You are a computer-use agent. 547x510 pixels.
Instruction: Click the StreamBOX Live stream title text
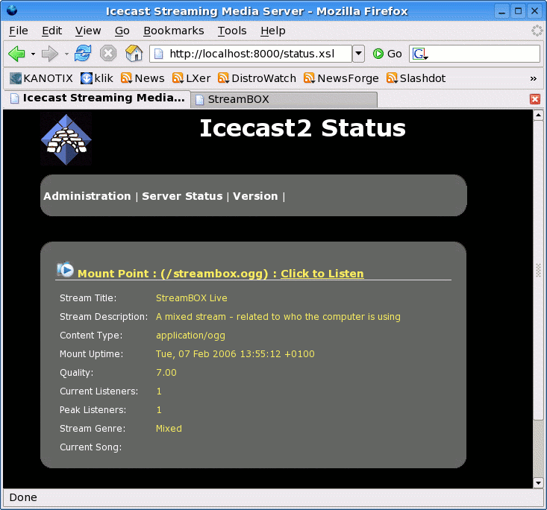192,298
